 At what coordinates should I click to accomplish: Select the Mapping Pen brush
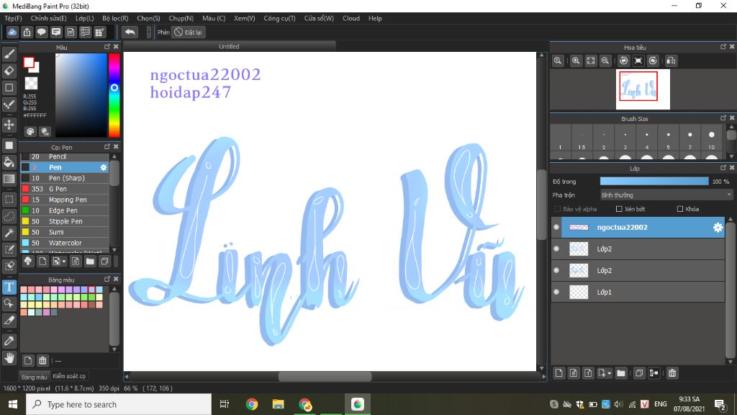point(64,200)
